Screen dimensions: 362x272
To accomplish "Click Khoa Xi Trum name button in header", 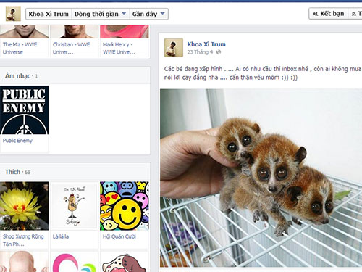I will click(x=49, y=14).
